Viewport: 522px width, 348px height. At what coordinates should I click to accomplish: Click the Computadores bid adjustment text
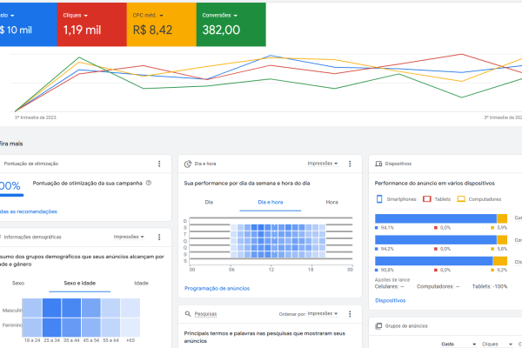click(x=438, y=286)
